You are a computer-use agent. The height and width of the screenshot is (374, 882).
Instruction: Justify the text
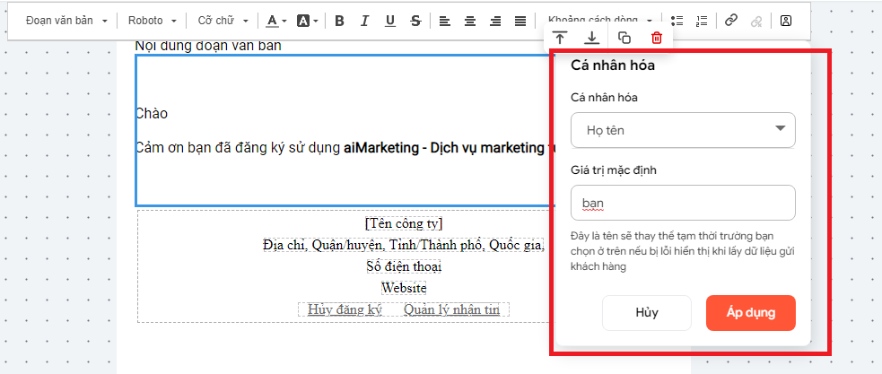pyautogui.click(x=520, y=21)
